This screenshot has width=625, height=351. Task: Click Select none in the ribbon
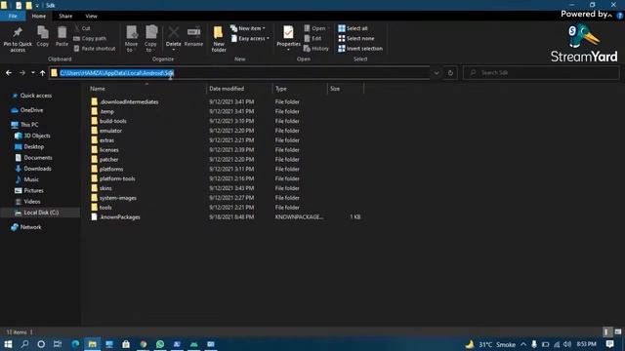[356, 38]
